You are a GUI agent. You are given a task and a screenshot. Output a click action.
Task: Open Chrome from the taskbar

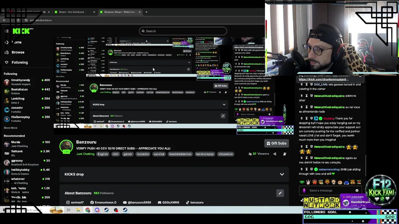point(88,210)
